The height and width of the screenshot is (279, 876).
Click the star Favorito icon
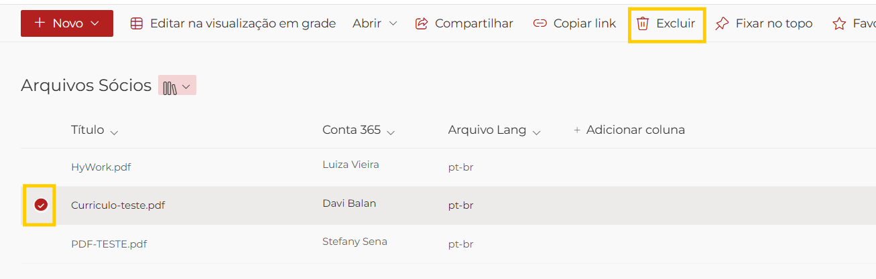(838, 23)
